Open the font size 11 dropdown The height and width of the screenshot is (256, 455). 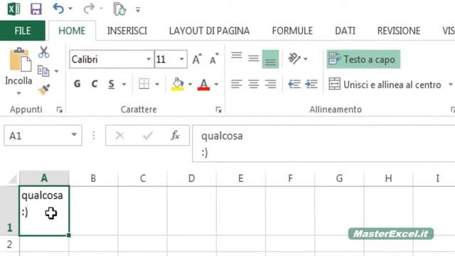[x=182, y=59]
